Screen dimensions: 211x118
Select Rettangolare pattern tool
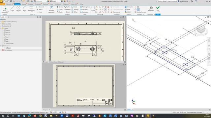85,7
